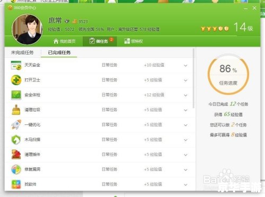Screen dimensions: 265x197
Task: Click the 天天安全 task icon
Action: (16, 65)
